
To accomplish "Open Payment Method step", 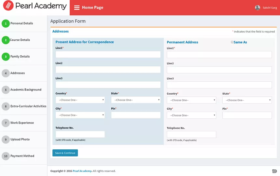I will [22, 156].
